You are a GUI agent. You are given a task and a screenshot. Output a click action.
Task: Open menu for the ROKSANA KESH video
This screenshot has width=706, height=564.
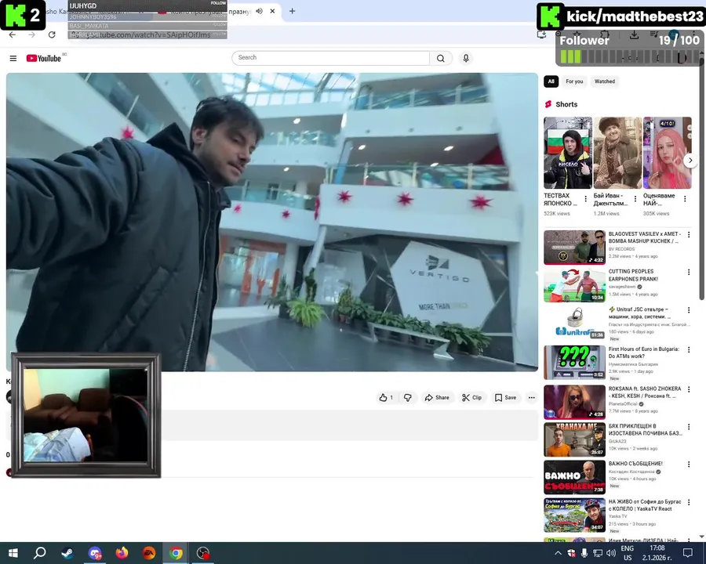(689, 389)
